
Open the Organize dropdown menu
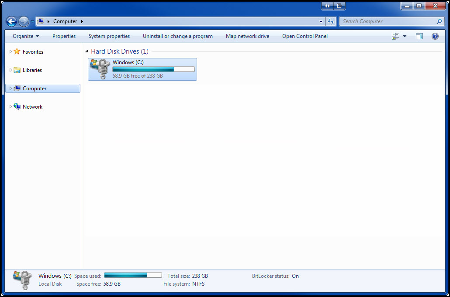(25, 36)
